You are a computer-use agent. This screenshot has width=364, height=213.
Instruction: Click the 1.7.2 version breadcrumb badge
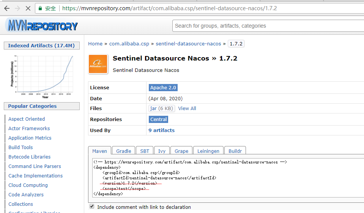tap(236, 44)
